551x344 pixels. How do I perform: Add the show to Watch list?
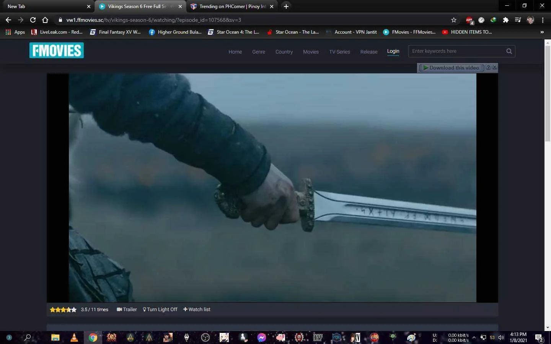[197, 310]
